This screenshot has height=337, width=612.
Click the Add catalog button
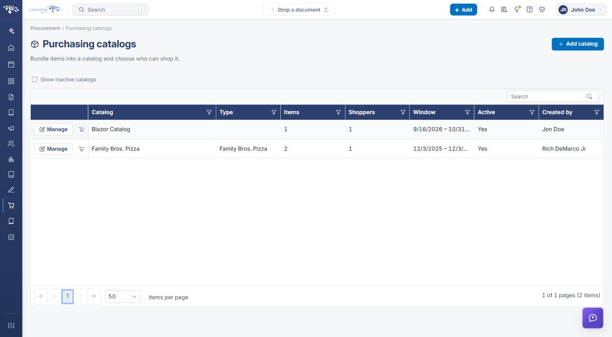(x=577, y=44)
